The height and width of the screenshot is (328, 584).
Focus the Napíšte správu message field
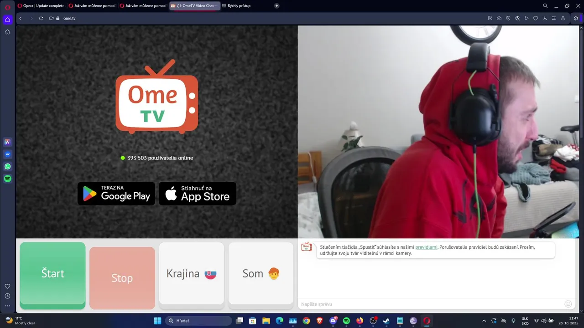point(431,304)
